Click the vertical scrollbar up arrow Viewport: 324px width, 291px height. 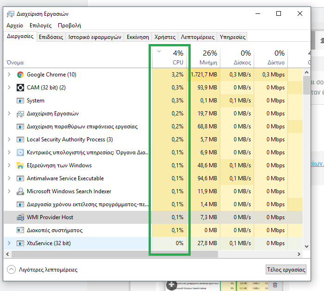[x=306, y=72]
